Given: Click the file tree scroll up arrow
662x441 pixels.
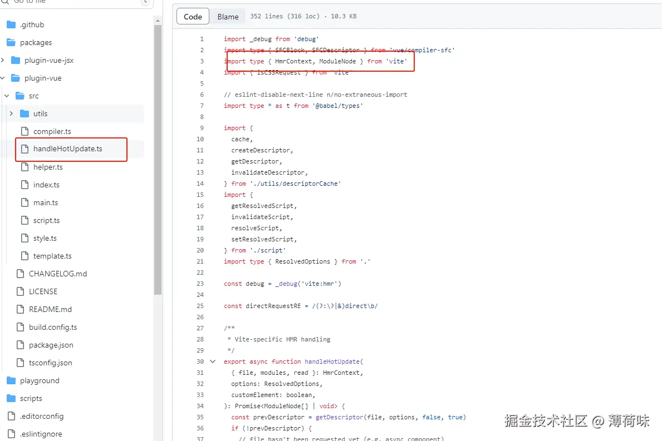Looking at the screenshot, I should (x=158, y=21).
